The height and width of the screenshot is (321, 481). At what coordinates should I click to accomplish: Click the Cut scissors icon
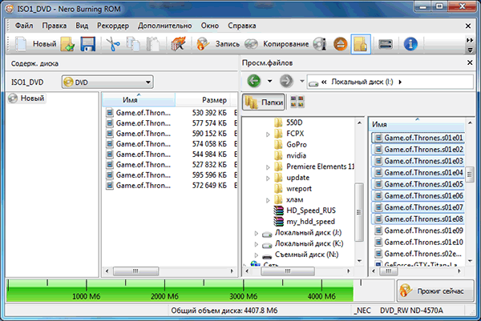click(113, 44)
